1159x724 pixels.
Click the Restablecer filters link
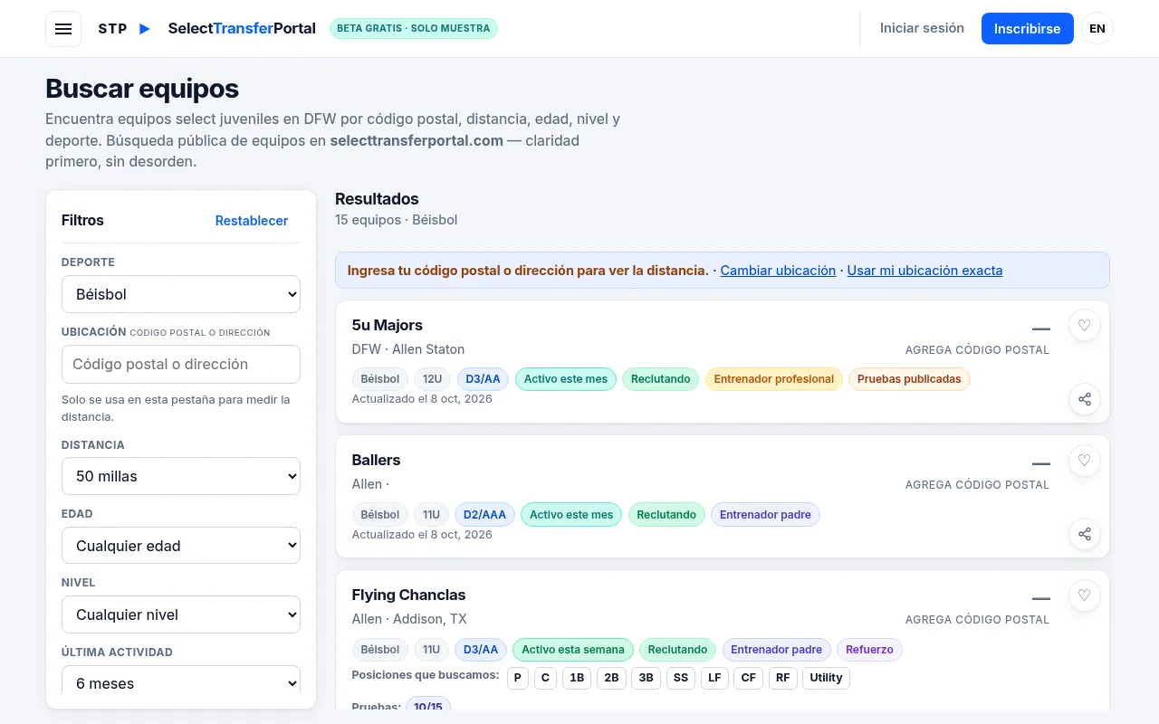tap(252, 221)
